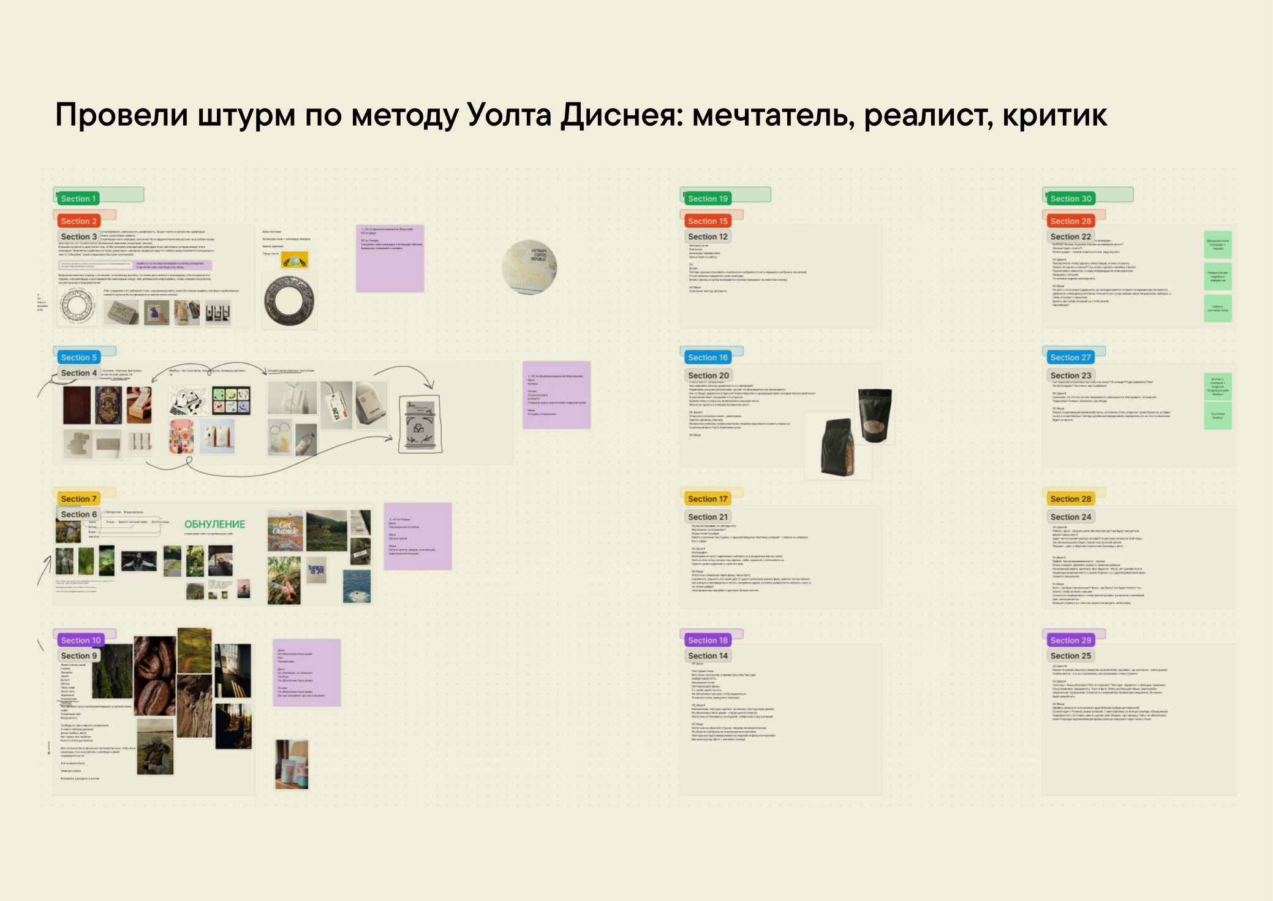Select the top green sticky note in Section 22

[1217, 244]
